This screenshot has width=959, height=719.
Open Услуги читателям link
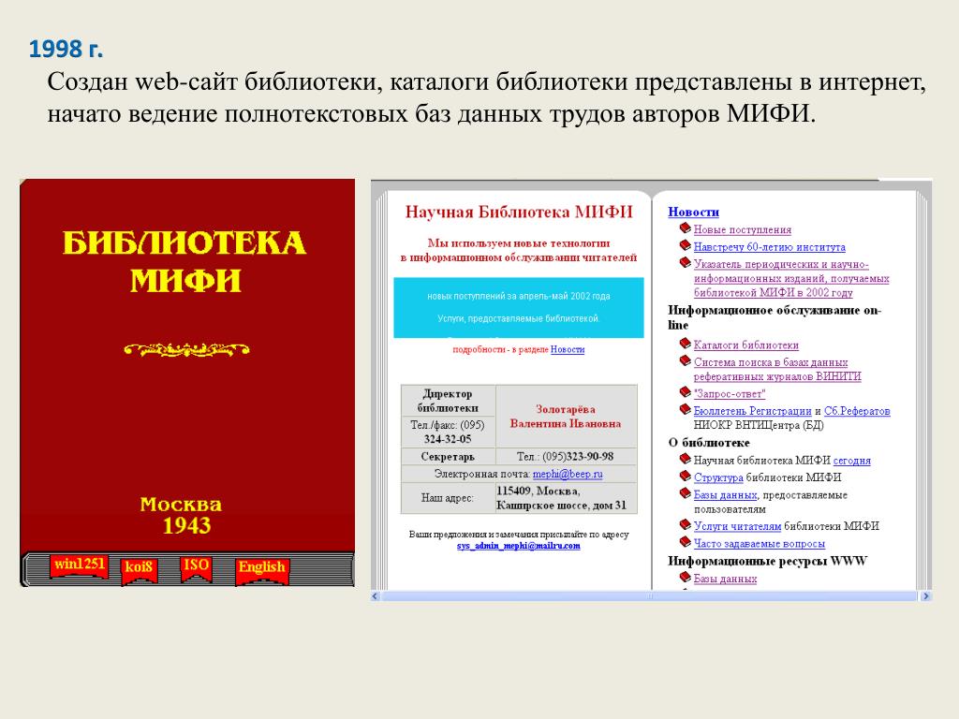737,526
